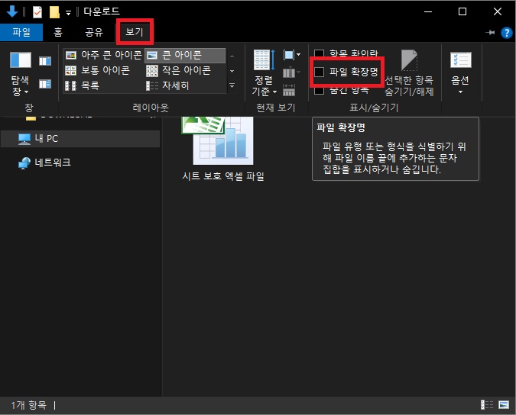
Task: Pin the ribbon with the pin icon
Action: [x=490, y=33]
